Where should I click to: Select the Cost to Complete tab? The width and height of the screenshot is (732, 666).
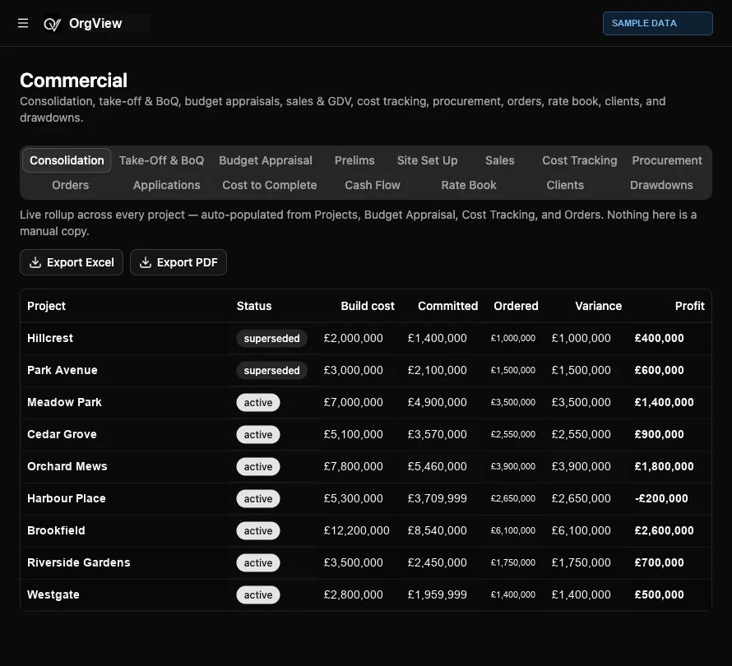click(x=270, y=185)
